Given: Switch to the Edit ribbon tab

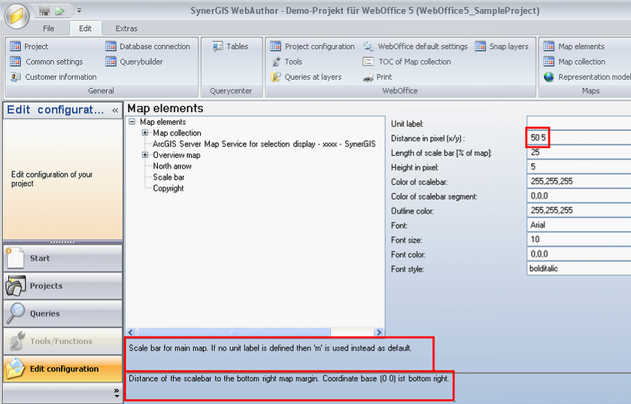Looking at the screenshot, I should click(x=85, y=29).
